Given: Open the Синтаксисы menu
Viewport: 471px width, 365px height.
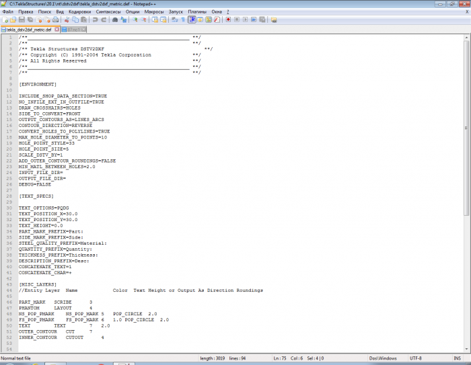Looking at the screenshot, I should tap(108, 11).
